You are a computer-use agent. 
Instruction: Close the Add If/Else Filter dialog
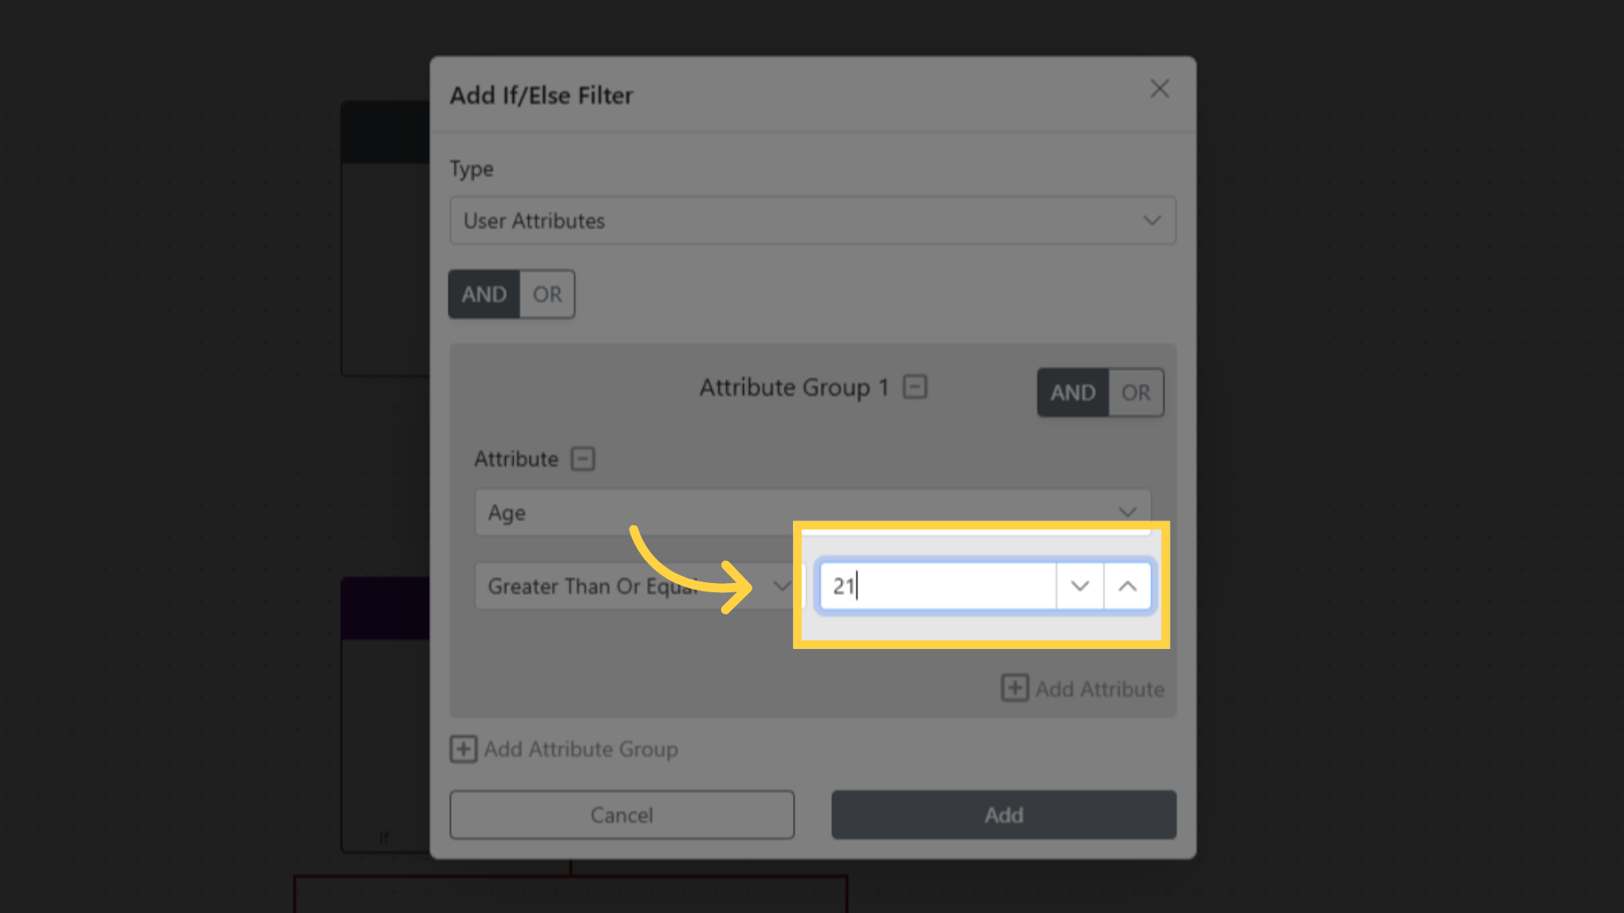[1159, 89]
